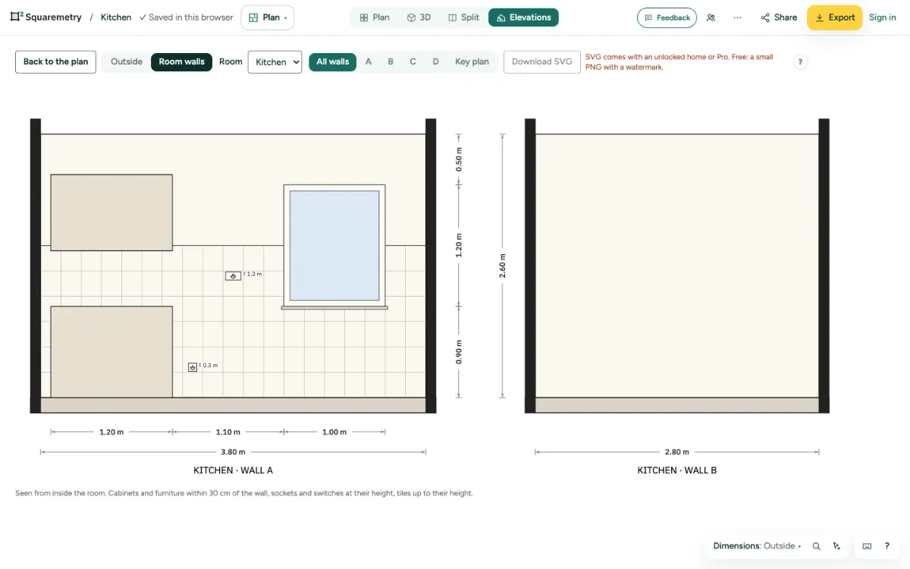910x569 pixels.
Task: Click the KITCHEN · WALL B caption
Action: pos(677,470)
